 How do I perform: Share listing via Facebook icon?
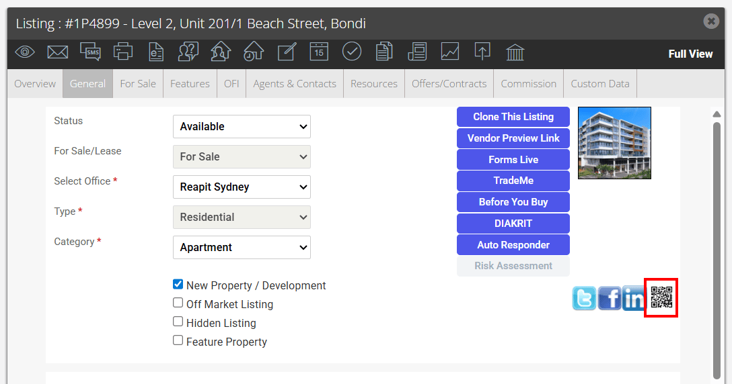click(x=610, y=298)
